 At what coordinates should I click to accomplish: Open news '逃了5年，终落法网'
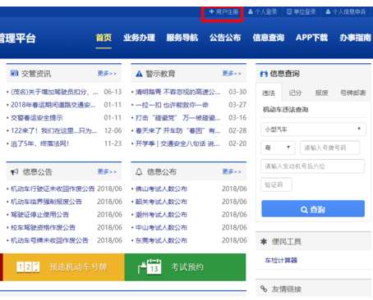coord(39,143)
